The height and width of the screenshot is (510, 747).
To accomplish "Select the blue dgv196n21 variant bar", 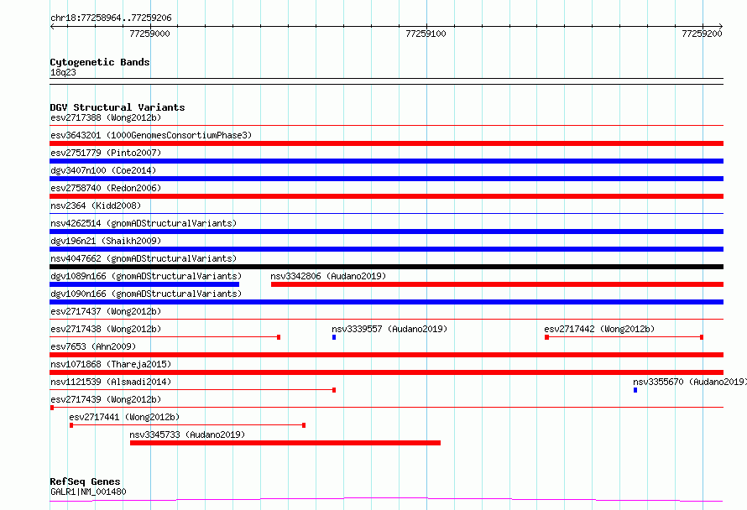I will tap(386, 249).
